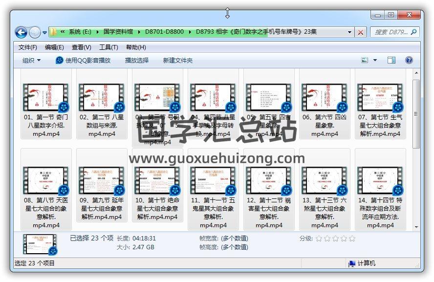Open the 工具(T) menu
This screenshot has width=434, height=282.
108,47
